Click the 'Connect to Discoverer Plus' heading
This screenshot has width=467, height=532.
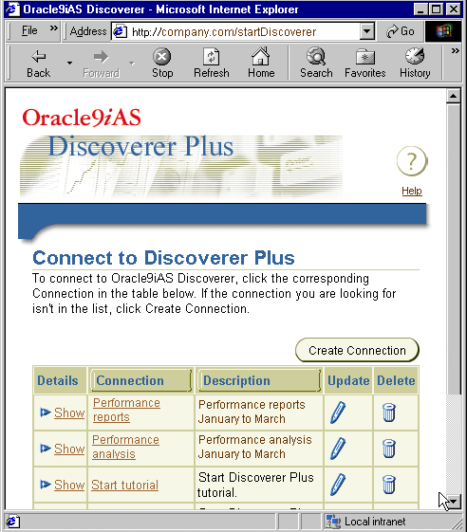click(x=163, y=258)
